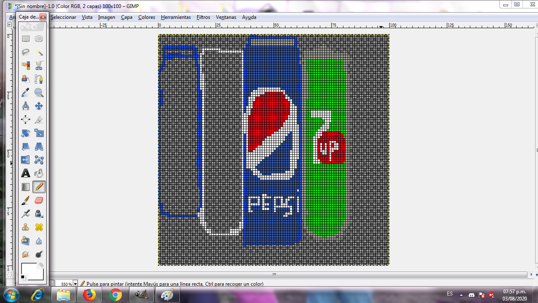Open the Colores menu
Screen dimensions: 538x303
coord(147,17)
